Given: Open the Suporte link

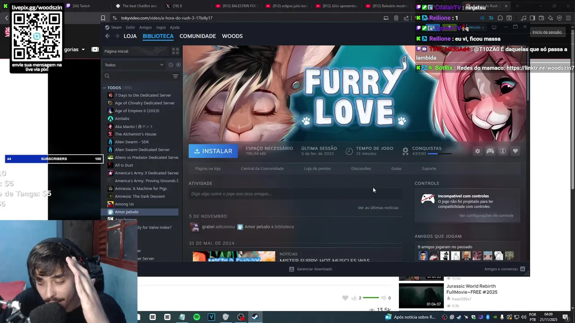Looking at the screenshot, I should tap(429, 169).
